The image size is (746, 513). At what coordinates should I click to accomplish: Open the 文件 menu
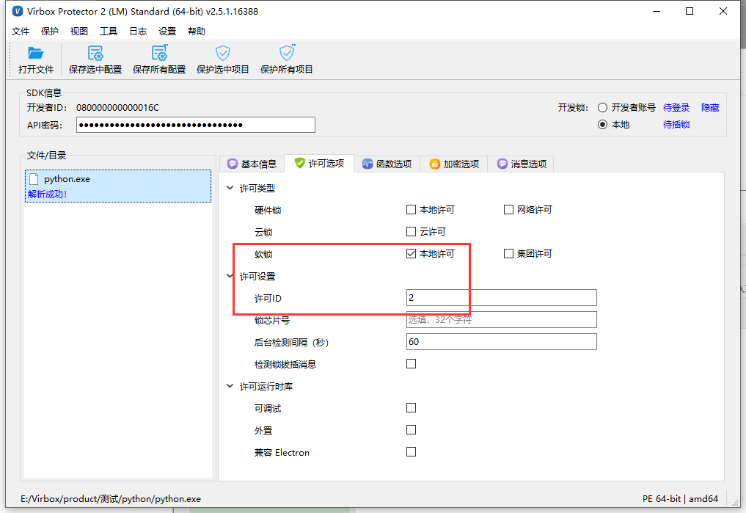(x=21, y=32)
